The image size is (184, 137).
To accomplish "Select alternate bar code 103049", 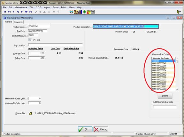I will tap(164, 61).
